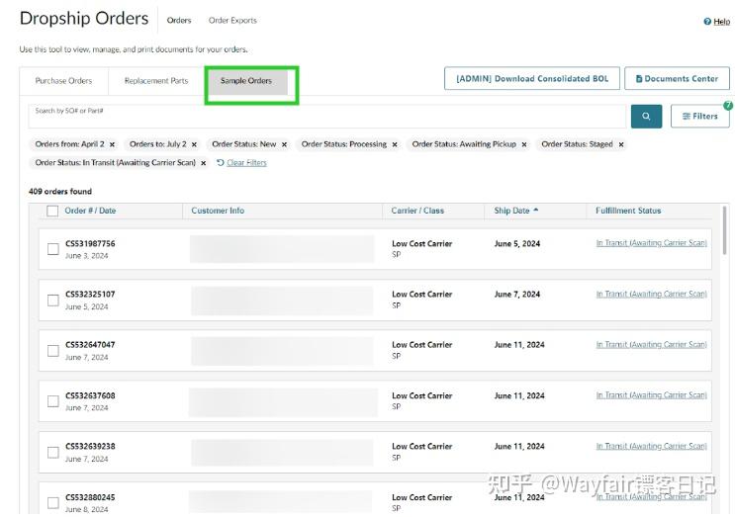This screenshot has width=735, height=517.
Task: Click ship date June 5, 2024
Action: click(517, 244)
